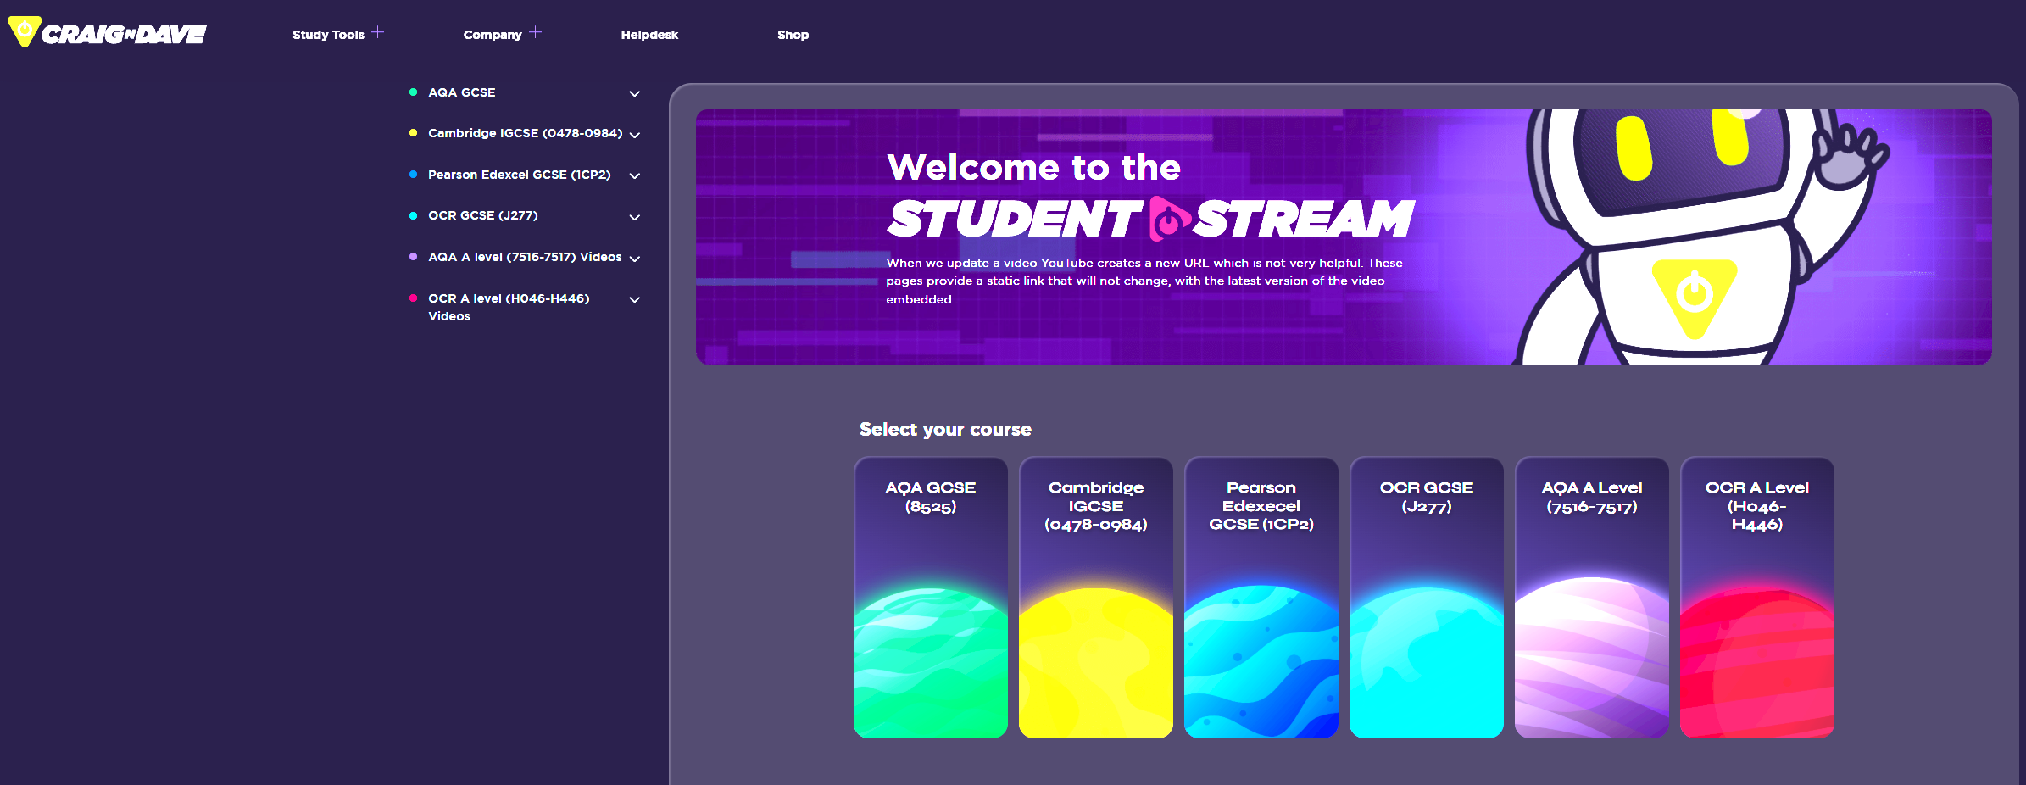Pick the AQA A Level (7516-7517) card
Image resolution: width=2026 pixels, height=785 pixels.
click(x=1591, y=598)
